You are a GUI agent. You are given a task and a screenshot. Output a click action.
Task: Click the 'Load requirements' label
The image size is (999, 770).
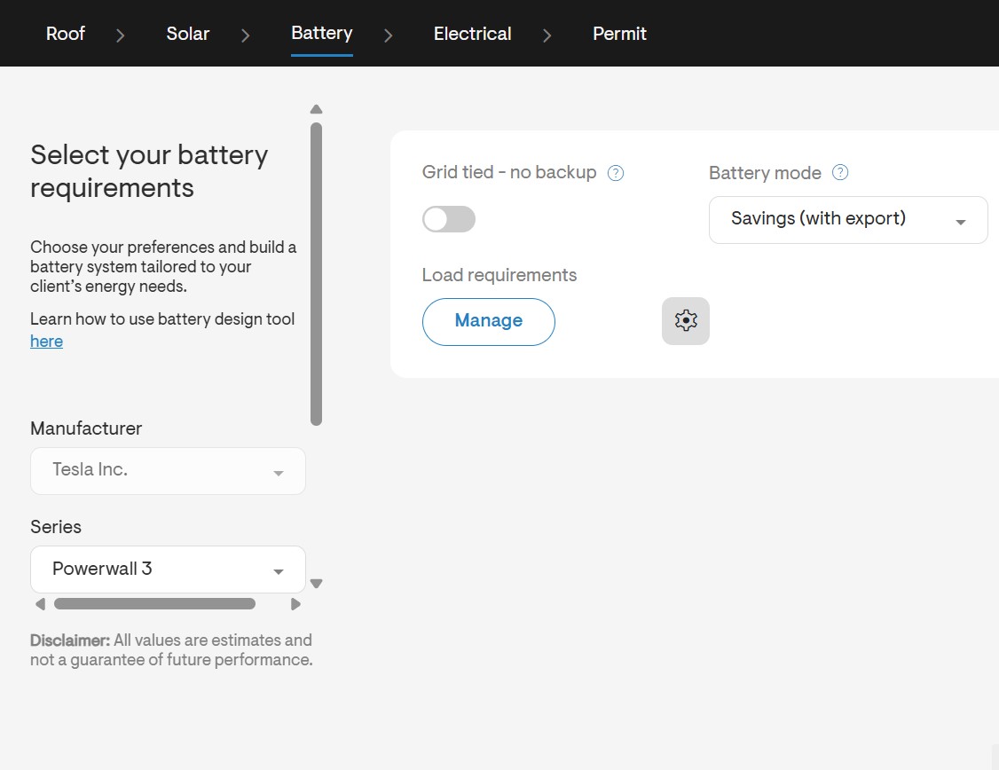coord(499,275)
